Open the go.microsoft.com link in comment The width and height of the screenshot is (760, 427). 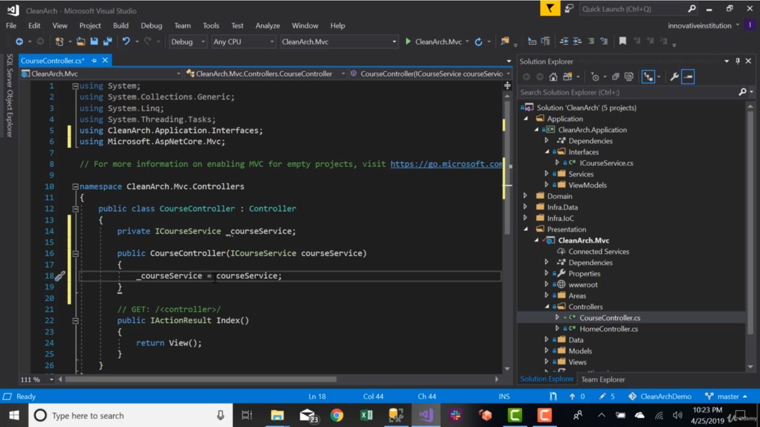click(x=446, y=164)
